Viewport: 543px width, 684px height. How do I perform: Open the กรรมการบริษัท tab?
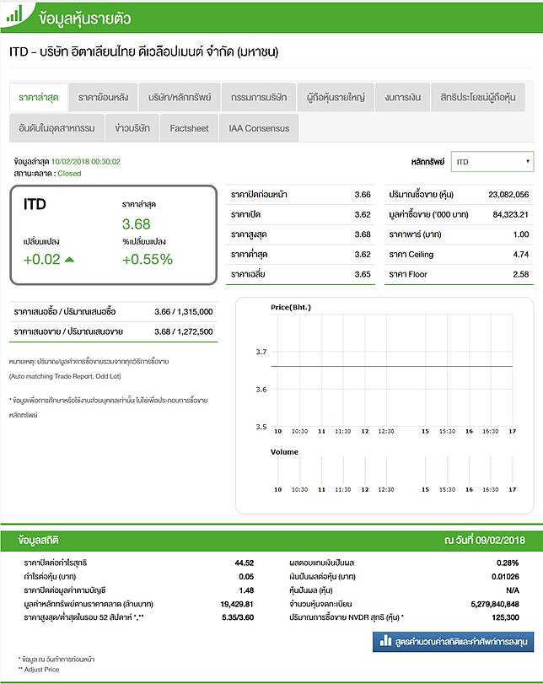[x=259, y=97]
